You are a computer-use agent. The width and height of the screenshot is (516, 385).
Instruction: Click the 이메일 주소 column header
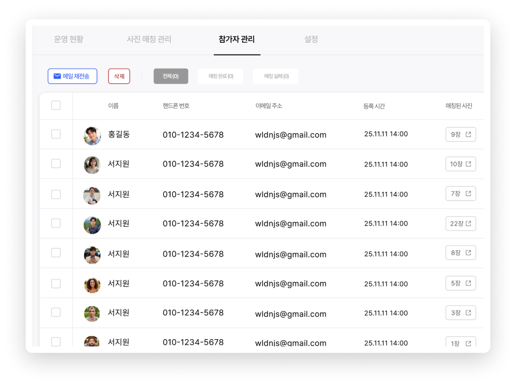coord(269,106)
